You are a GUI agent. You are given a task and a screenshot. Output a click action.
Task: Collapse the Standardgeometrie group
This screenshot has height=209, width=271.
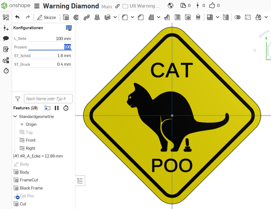coord(15,117)
